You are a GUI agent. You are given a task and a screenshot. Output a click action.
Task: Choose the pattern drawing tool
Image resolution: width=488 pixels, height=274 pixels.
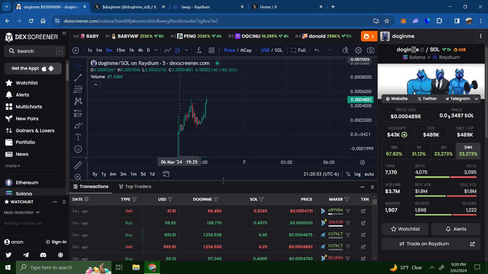(x=78, y=101)
